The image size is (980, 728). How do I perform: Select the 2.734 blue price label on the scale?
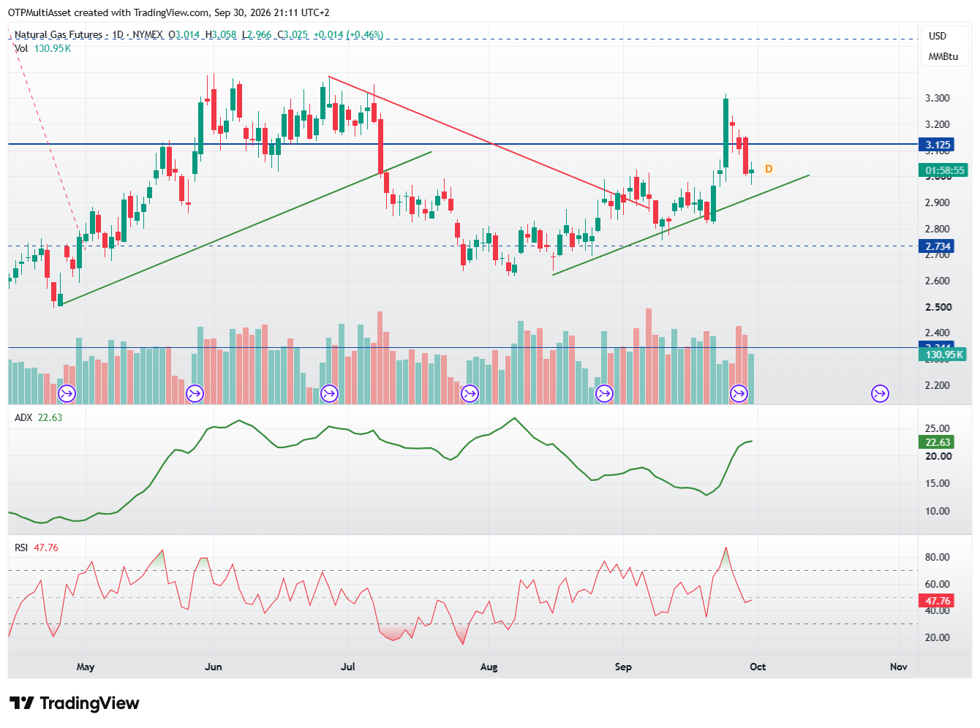[x=938, y=246]
